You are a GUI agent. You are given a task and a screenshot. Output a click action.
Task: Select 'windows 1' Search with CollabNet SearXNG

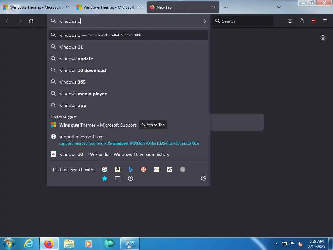[128, 35]
